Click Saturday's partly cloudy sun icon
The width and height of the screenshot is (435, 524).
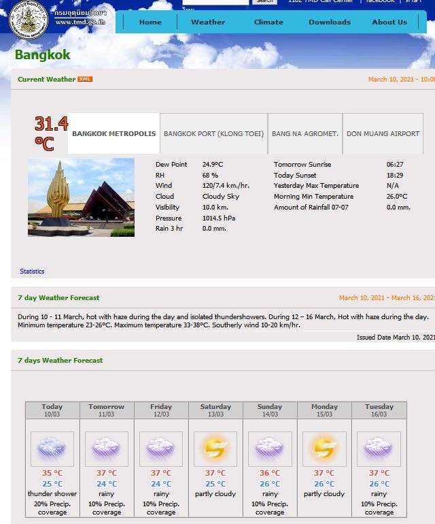pos(215,449)
